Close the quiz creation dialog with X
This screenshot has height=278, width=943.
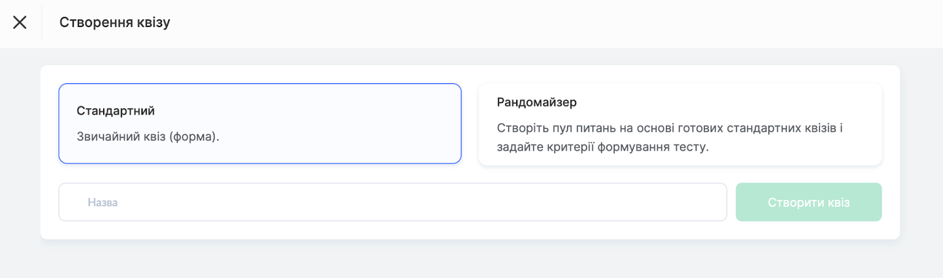click(20, 22)
